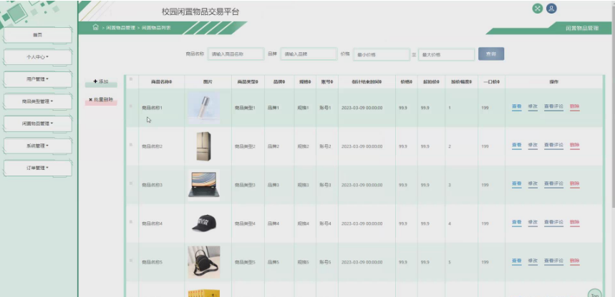Expand the 用户管理 sidebar menu
The width and height of the screenshot is (615, 297).
tap(38, 79)
